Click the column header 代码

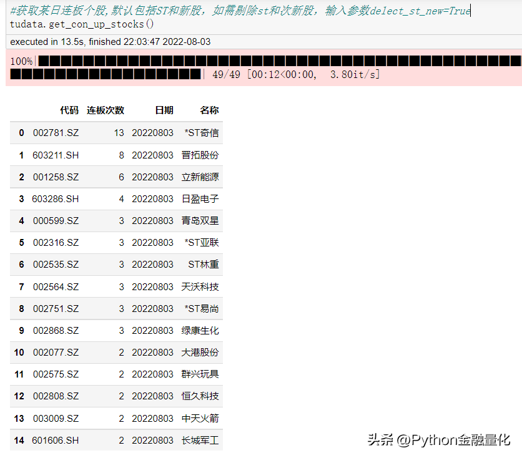pos(69,110)
